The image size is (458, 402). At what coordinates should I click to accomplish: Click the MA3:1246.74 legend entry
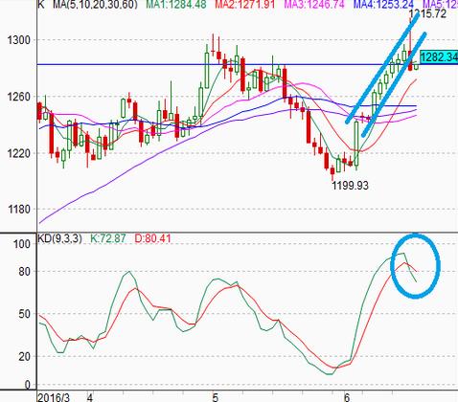click(314, 4)
